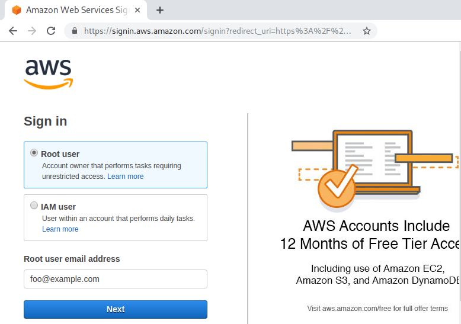Click the IAM user option card
461x324 pixels.
[x=116, y=217]
